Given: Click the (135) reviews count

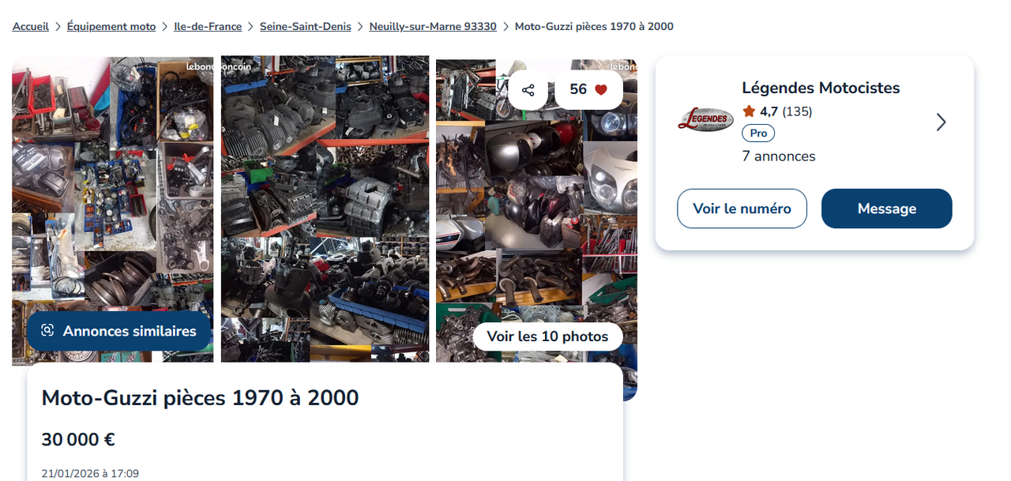Looking at the screenshot, I should coord(797,111).
